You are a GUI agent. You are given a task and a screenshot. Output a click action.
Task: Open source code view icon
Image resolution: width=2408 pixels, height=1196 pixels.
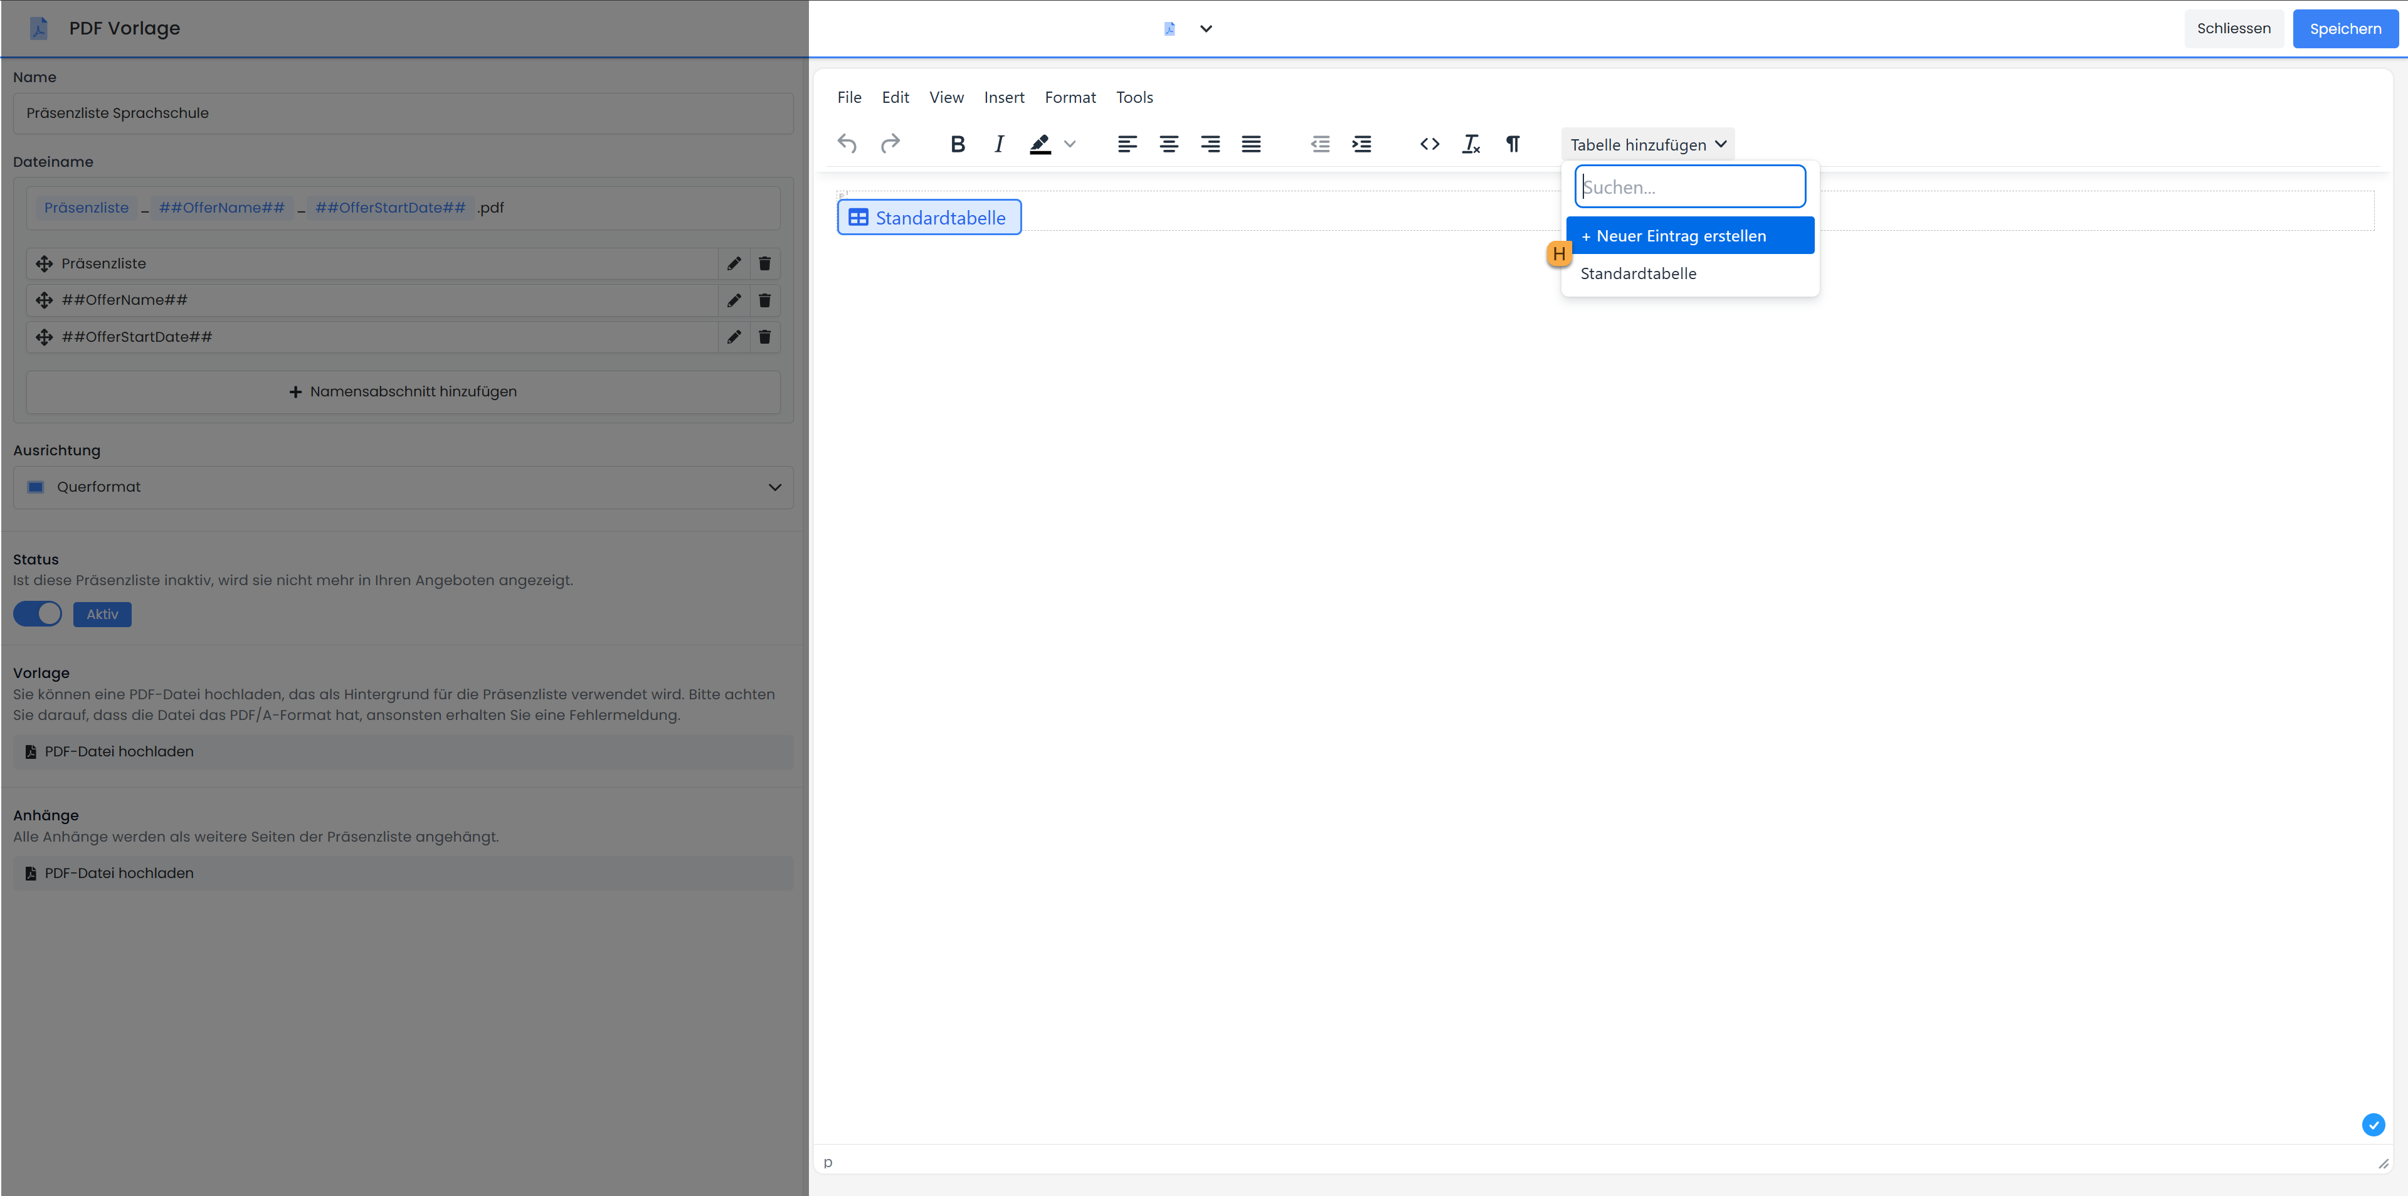1429,144
